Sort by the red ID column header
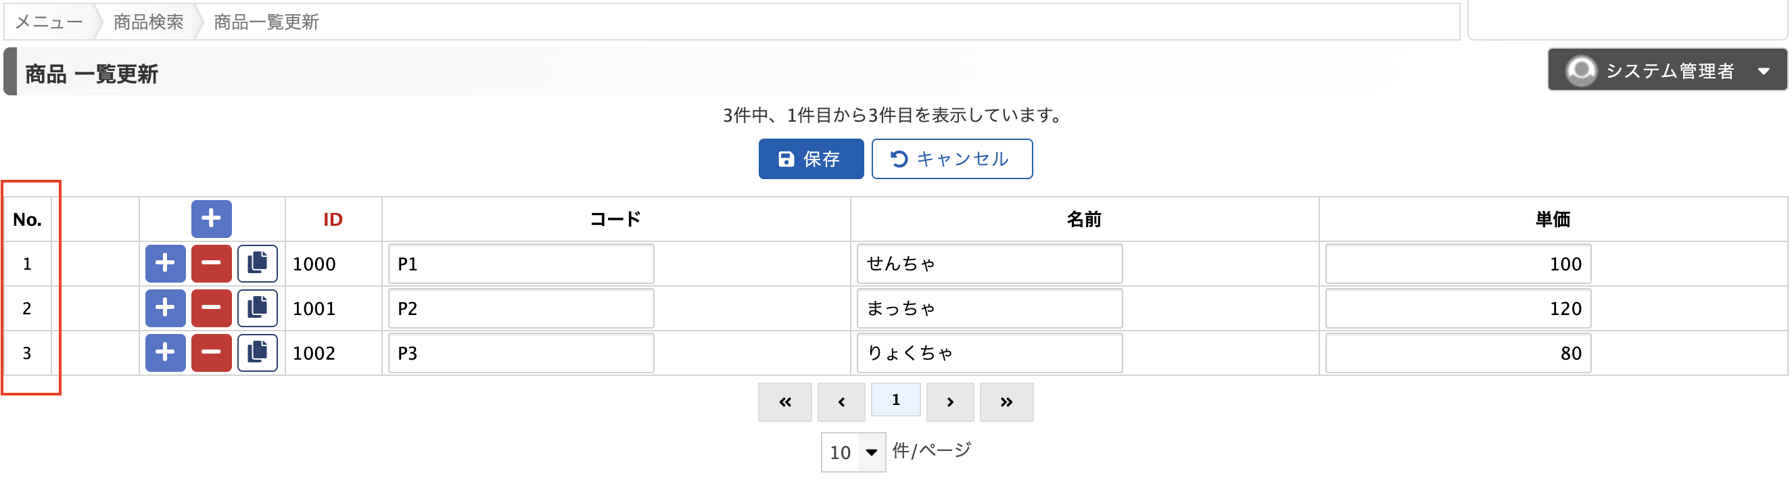 tap(333, 220)
